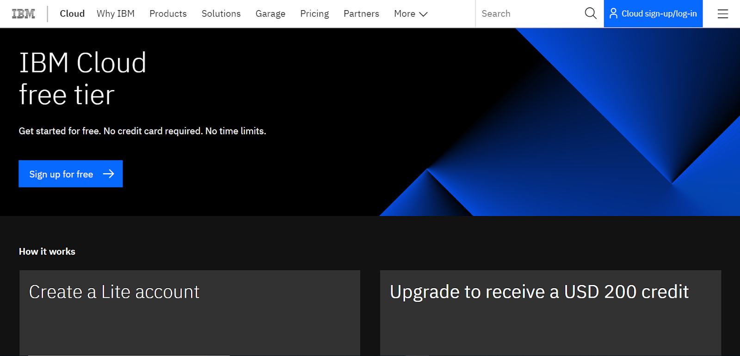Open the Garage menu item
This screenshot has height=356, width=740.
(x=271, y=14)
